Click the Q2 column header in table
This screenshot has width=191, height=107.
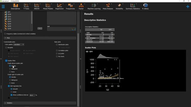(101, 30)
